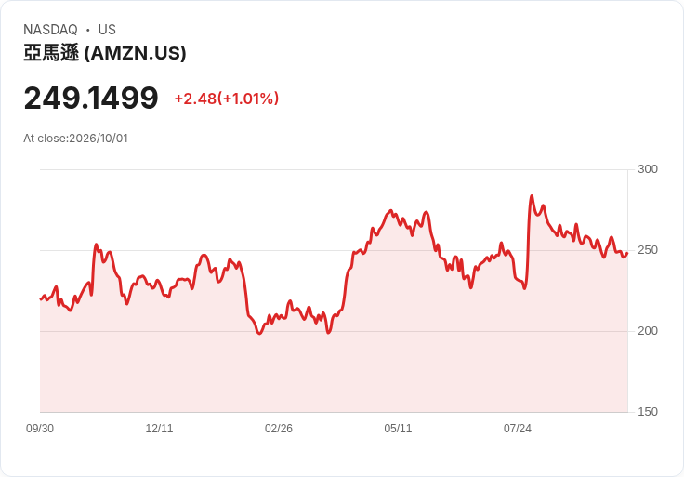Image resolution: width=684 pixels, height=477 pixels.
Task: Click the 09/30 x-axis date label
Action: point(40,429)
